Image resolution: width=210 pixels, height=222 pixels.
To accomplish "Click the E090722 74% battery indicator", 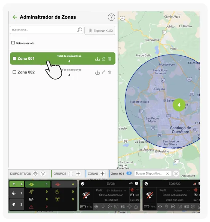I will point(150,207).
